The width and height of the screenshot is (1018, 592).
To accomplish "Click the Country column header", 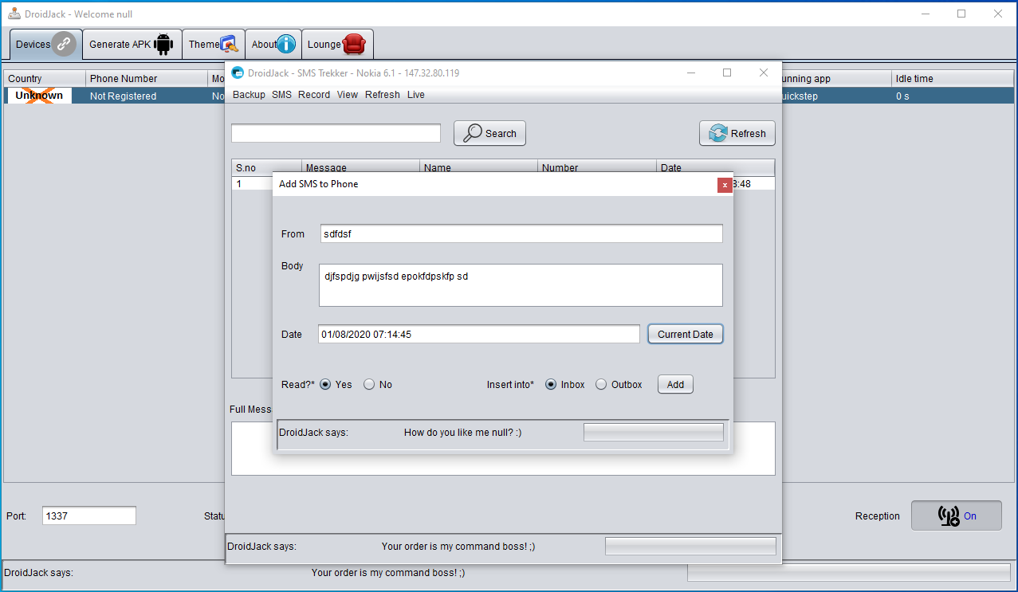I will [44, 78].
